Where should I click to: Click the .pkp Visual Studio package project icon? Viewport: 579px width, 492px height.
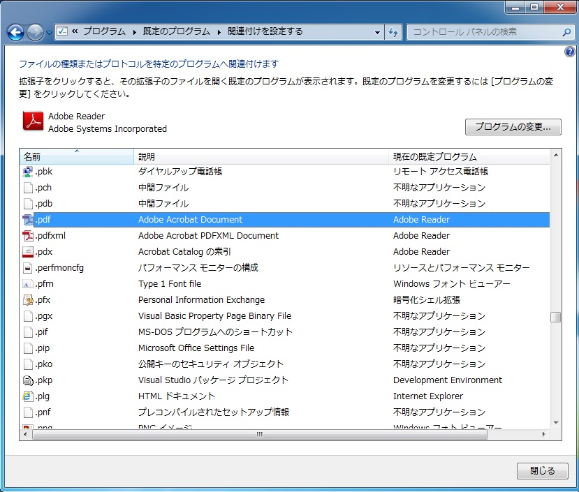point(29,380)
